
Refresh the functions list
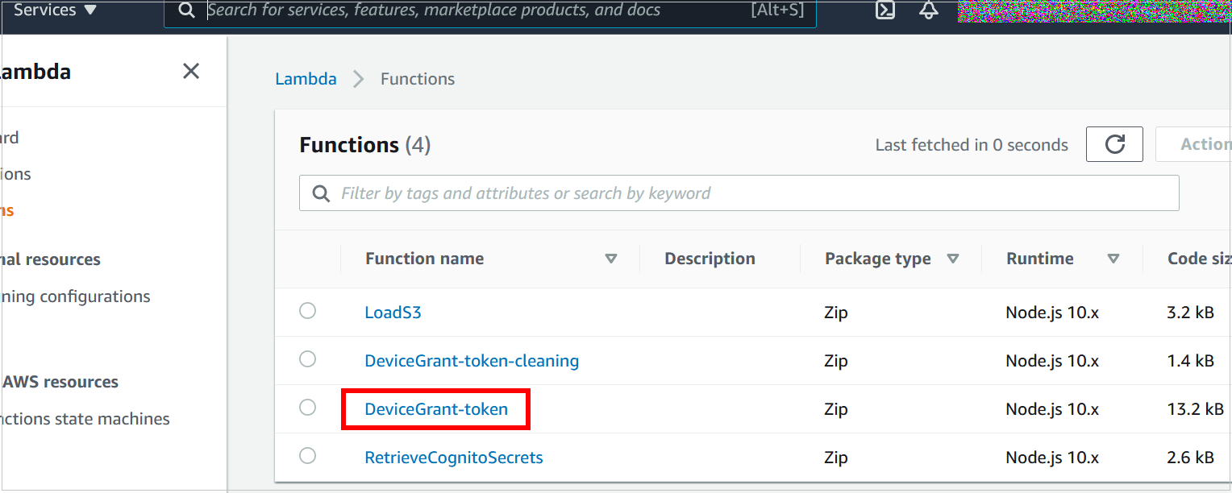click(x=1114, y=143)
